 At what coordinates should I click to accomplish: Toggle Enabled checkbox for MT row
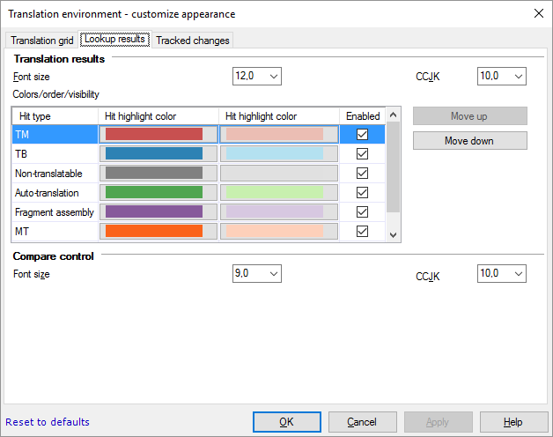click(x=362, y=231)
